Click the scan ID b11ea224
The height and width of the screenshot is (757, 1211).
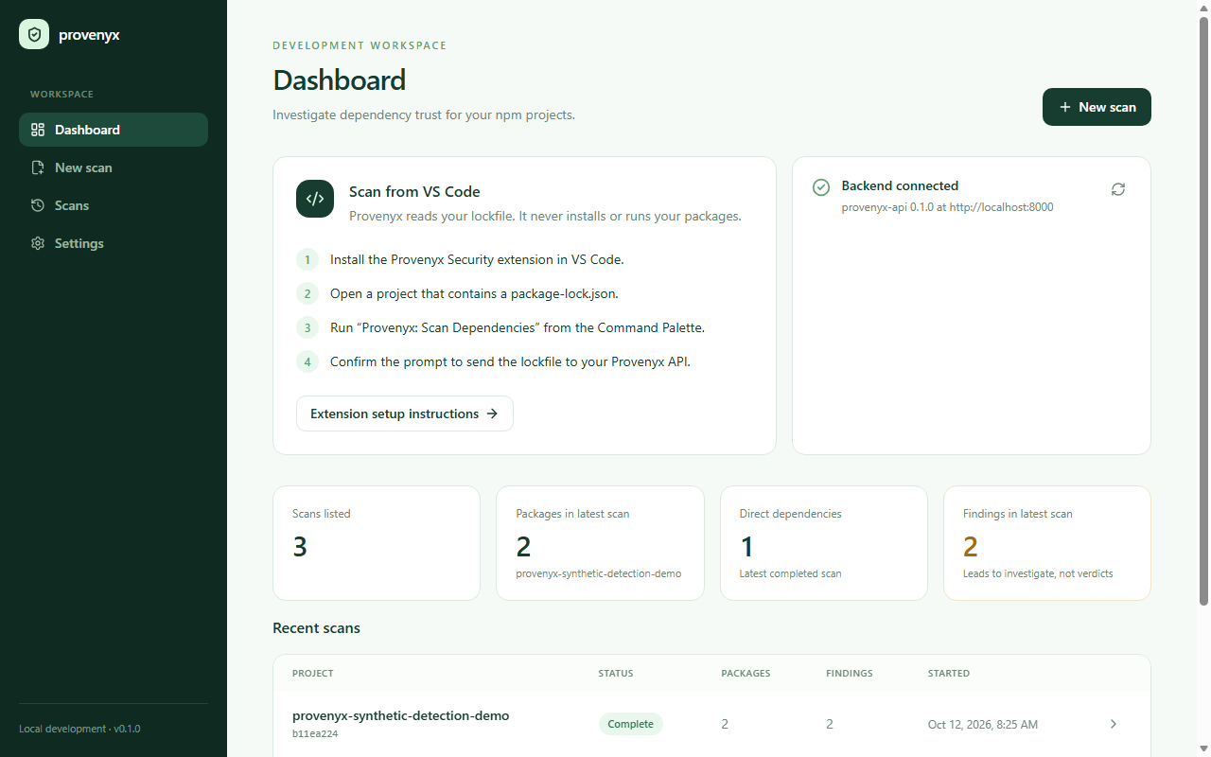point(315,733)
